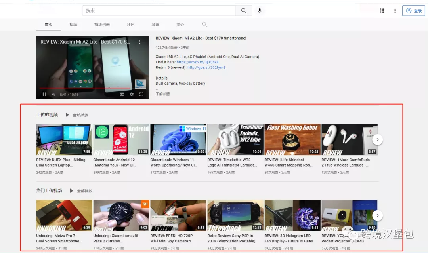Open featured video's three-dot overlay menu
This screenshot has width=428, height=253.
(x=139, y=42)
